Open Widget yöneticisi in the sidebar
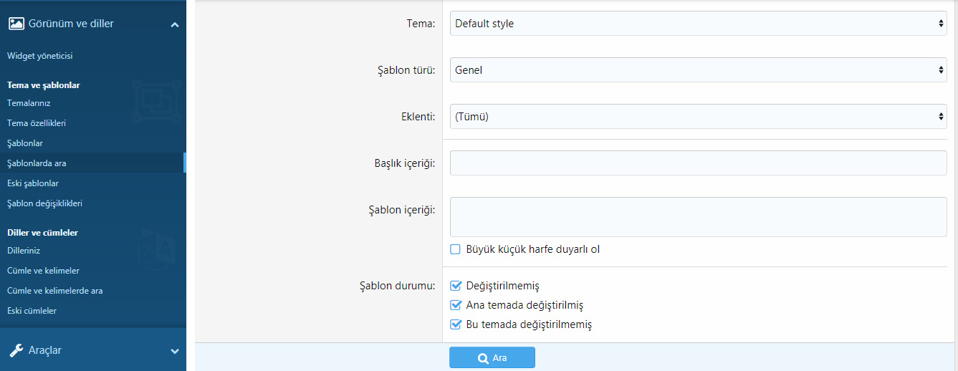Screen dimensions: 958x371 click(40, 56)
